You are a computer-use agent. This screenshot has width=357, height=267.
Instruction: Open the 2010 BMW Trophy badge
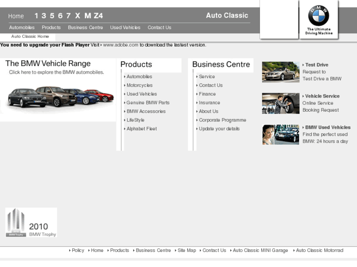click(31, 222)
